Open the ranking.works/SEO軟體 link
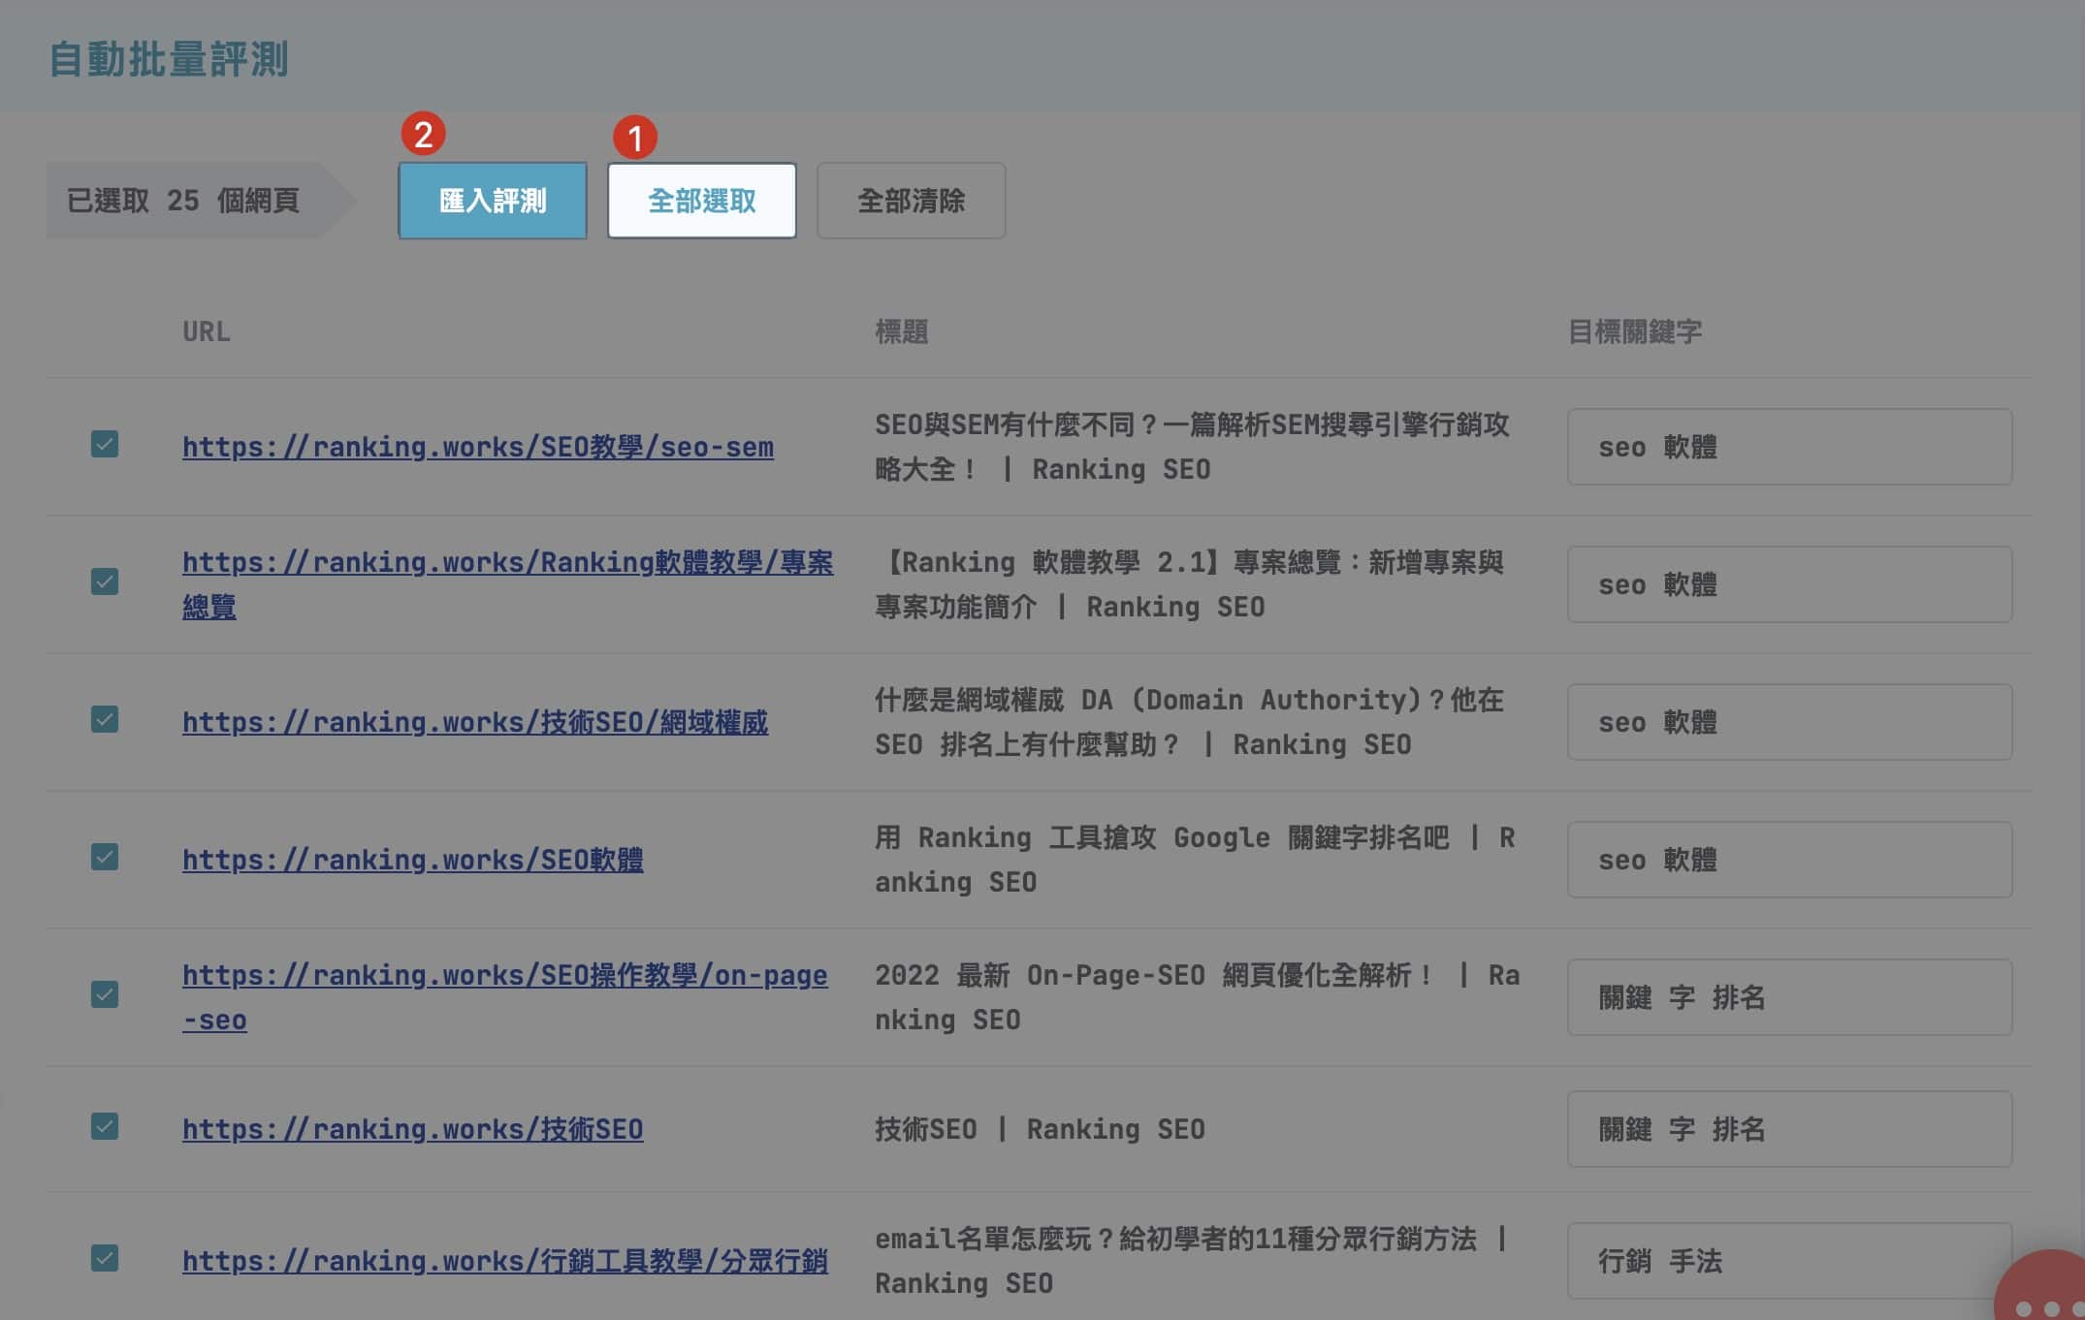 coord(412,860)
